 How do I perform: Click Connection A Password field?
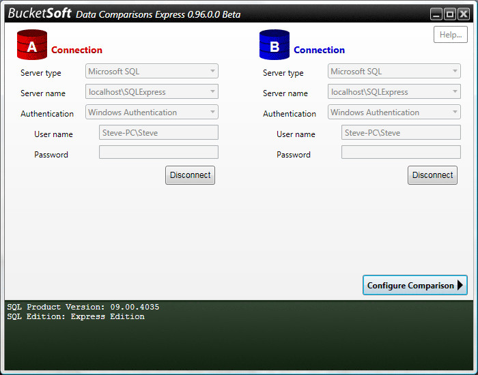point(158,152)
